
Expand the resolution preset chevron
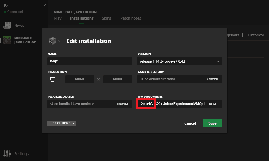(58, 79)
